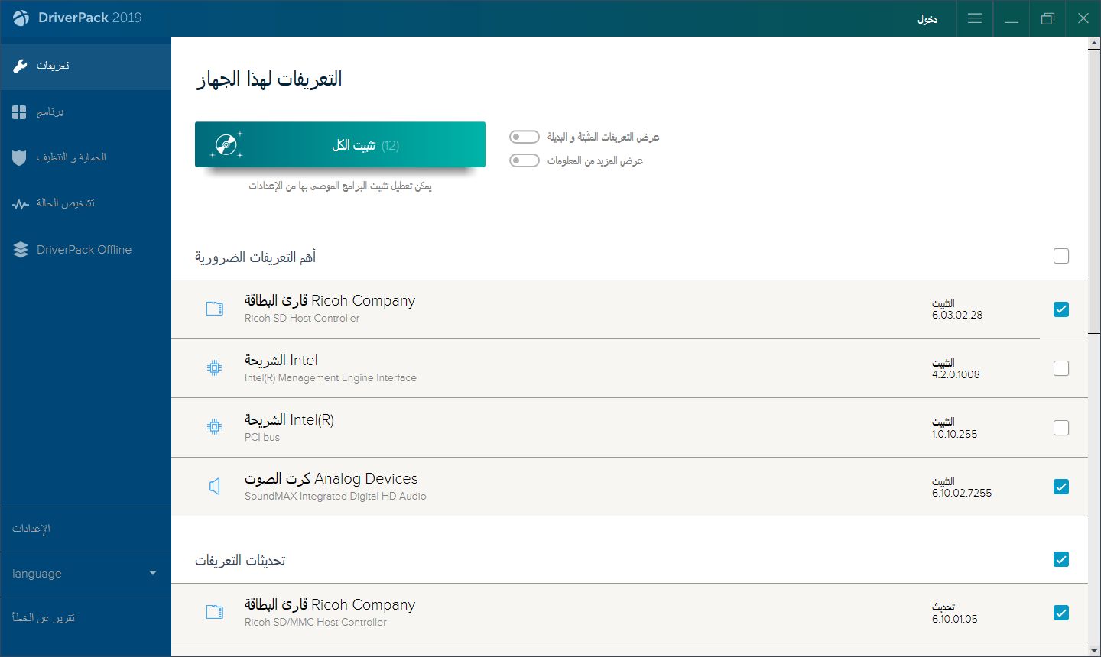Viewport: 1101px width, 657px height.
Task: Select DriverPack Offline menu item
Action: (86, 250)
